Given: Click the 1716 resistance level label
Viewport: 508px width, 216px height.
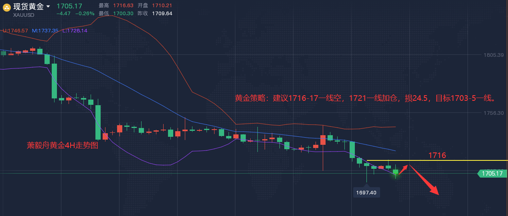Looking at the screenshot, I should (437, 155).
